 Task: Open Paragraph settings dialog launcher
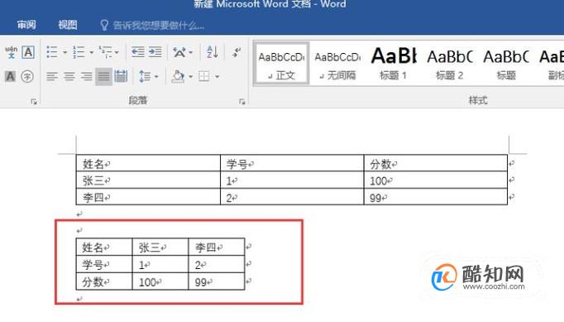(241, 102)
